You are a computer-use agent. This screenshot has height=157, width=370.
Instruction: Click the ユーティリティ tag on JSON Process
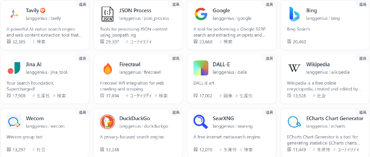tap(139, 42)
